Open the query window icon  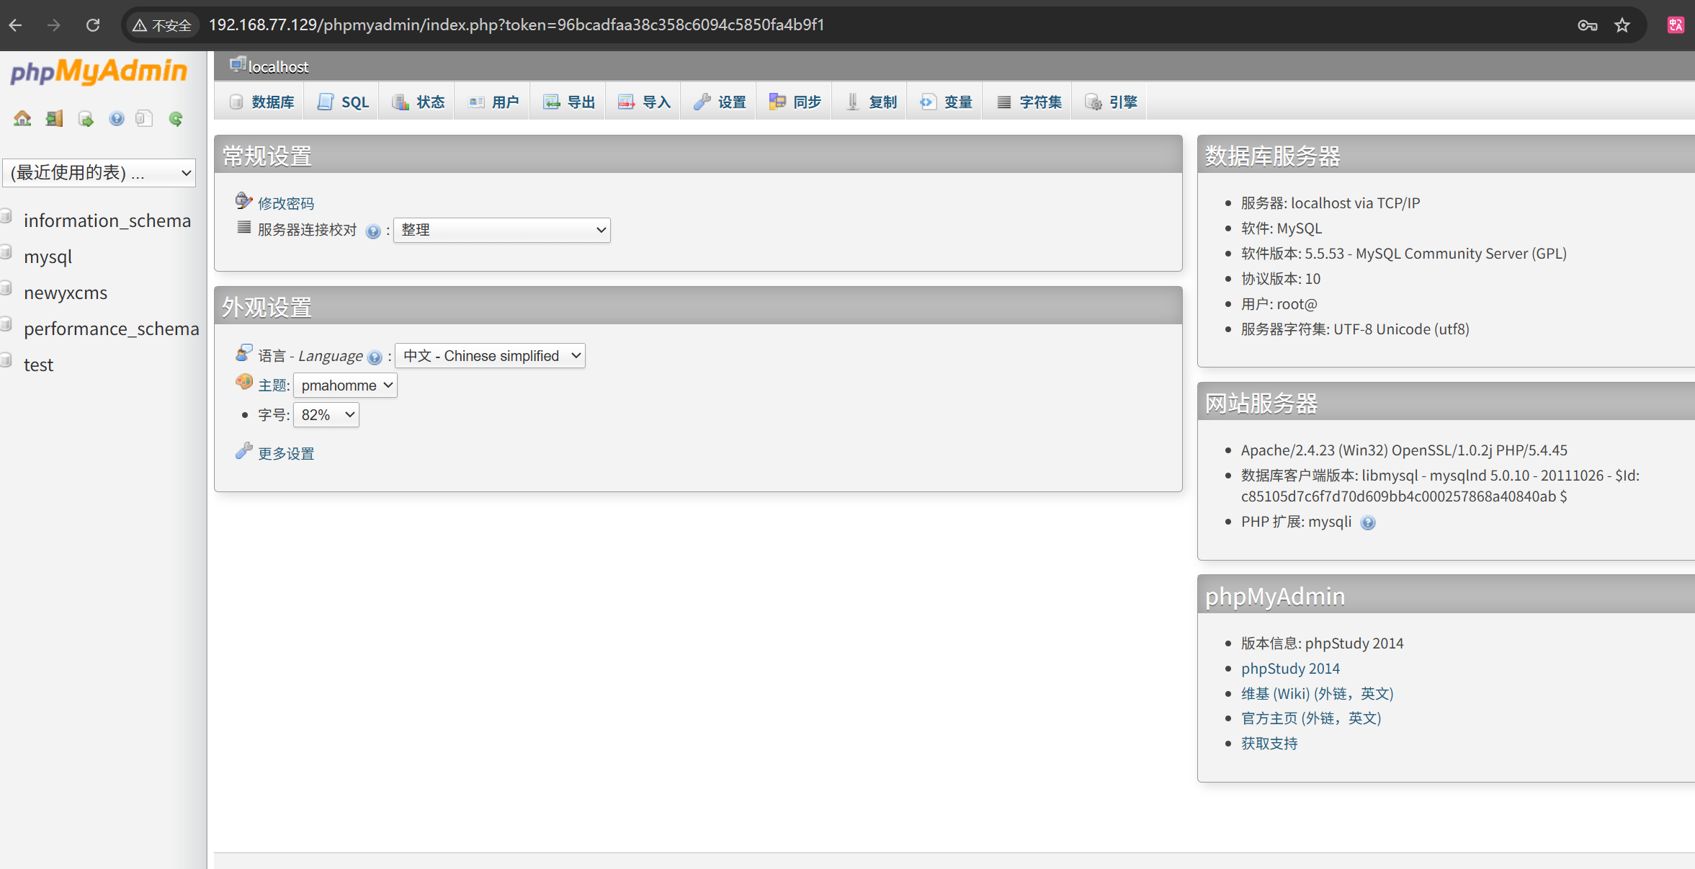click(86, 118)
